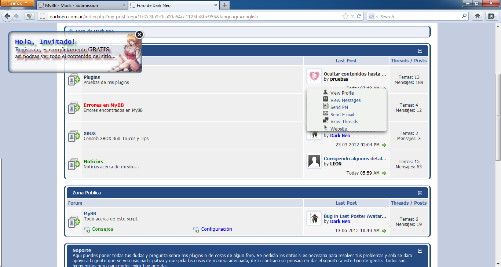
Task: Open Dark Neo profile in XBOX row
Action: [340, 136]
